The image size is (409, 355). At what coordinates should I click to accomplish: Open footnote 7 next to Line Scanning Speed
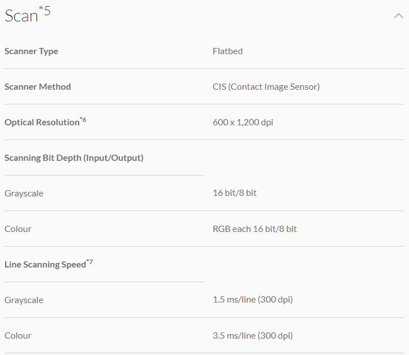coord(89,261)
